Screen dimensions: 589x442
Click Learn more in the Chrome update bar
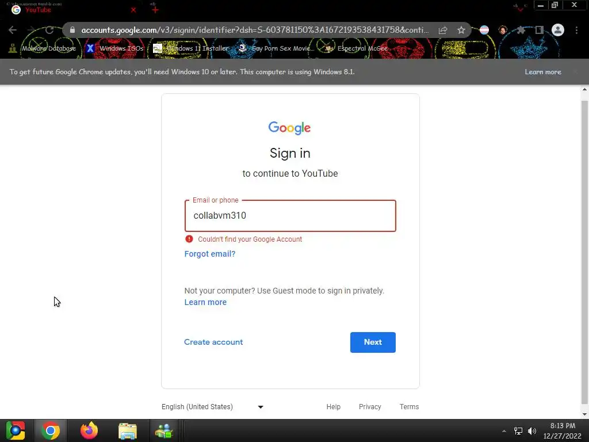pos(543,72)
